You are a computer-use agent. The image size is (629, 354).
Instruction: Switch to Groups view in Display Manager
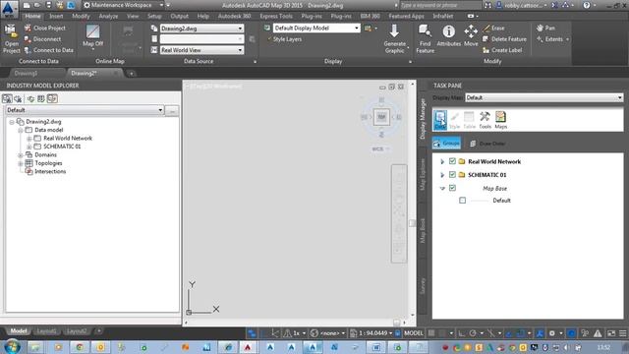tap(446, 144)
